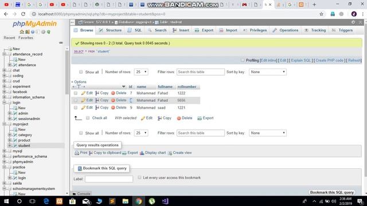Screen dimensions: 367x206
Task: Click the red Delete icon for row 1222
Action: click(113, 93)
